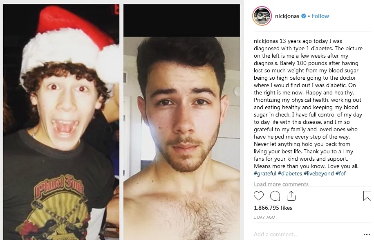This screenshot has width=374, height=240.
Task: Save the post with the bookmark icon
Action: (367, 196)
